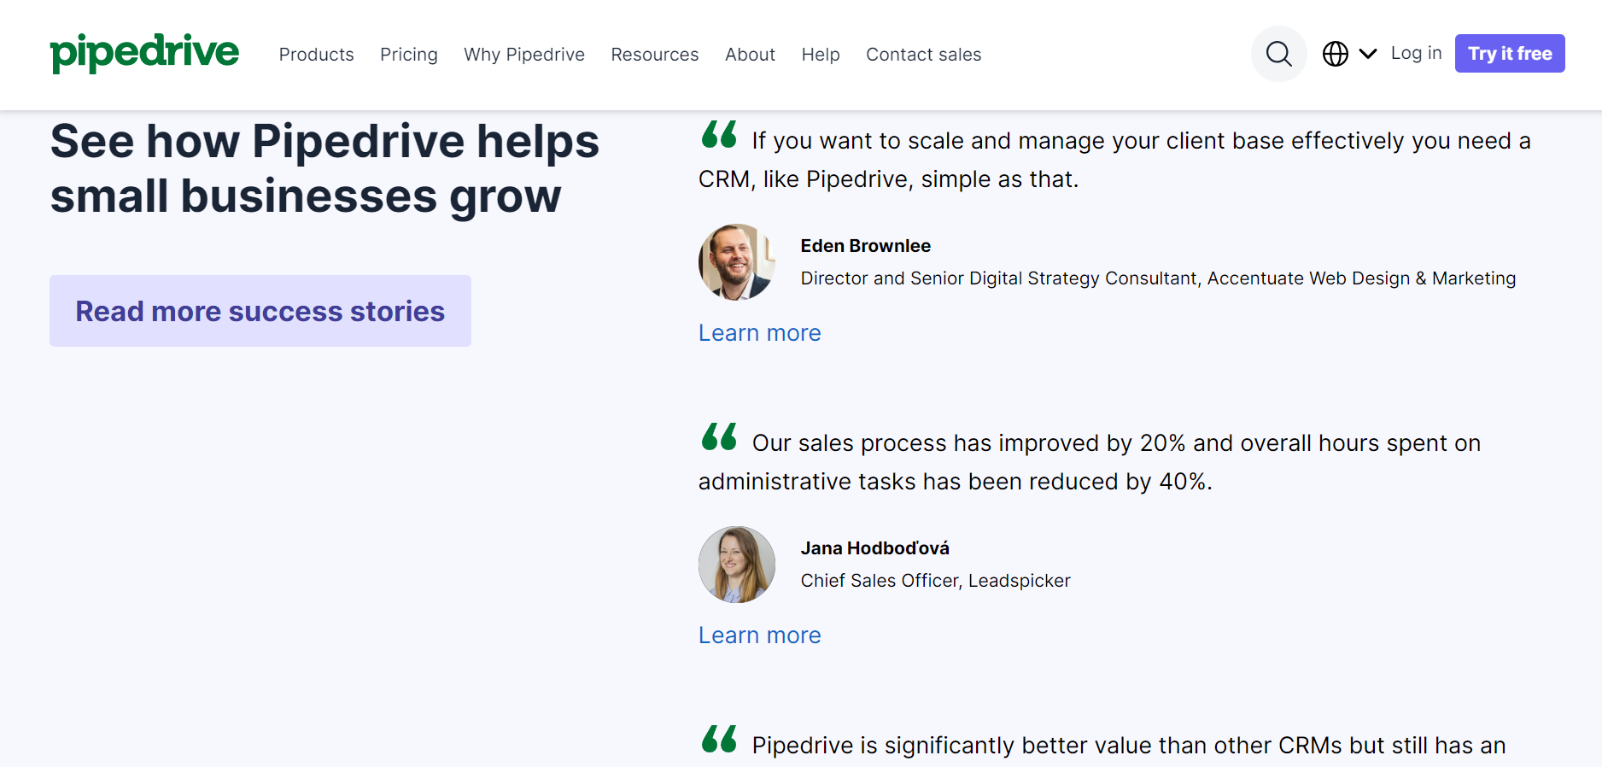Image resolution: width=1602 pixels, height=767 pixels.
Task: Click Read more success stories button
Action: [x=260, y=311]
